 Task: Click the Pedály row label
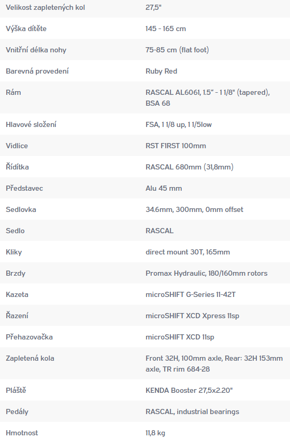[17, 411]
